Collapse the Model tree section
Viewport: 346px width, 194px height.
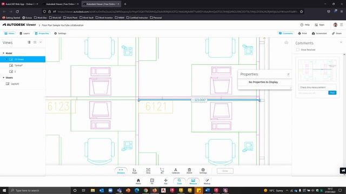[4, 53]
